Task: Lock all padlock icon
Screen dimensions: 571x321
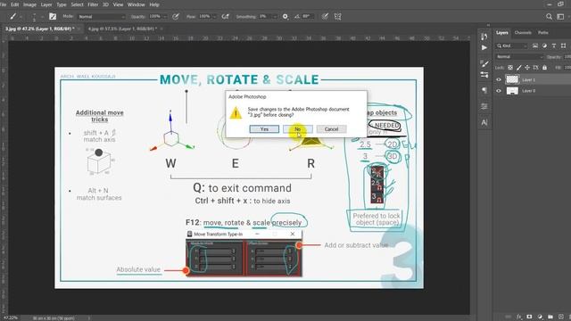Action: pos(544,68)
